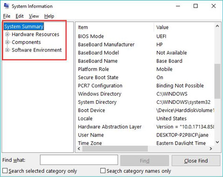Select the Boot Device row

pyautogui.click(x=145, y=110)
